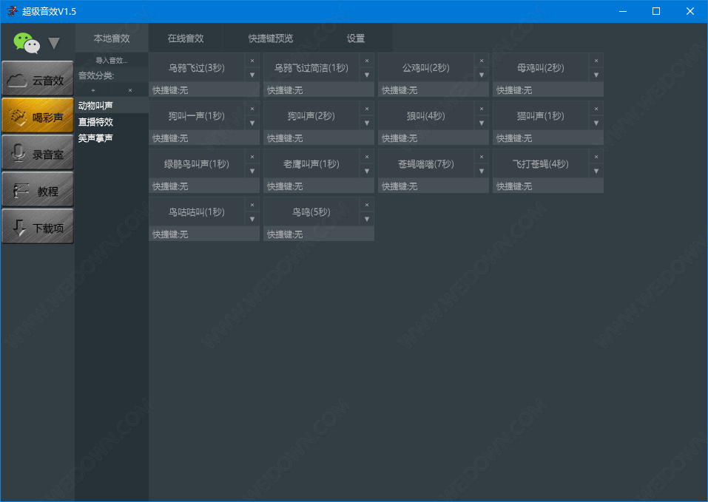Screen dimensions: 708x502
Task: Remove the 狗叫声(2秒) sound card
Action: coord(367,109)
